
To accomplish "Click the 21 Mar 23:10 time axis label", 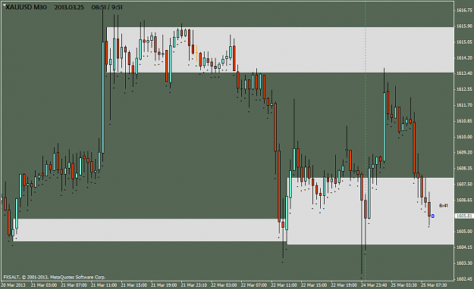I will [x=194, y=285].
